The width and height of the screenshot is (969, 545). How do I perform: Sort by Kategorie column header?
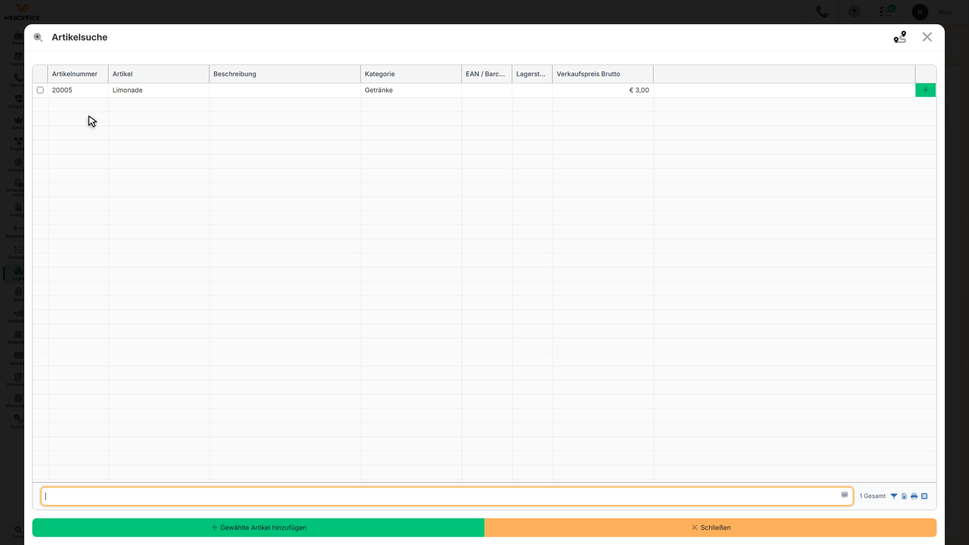click(x=411, y=74)
